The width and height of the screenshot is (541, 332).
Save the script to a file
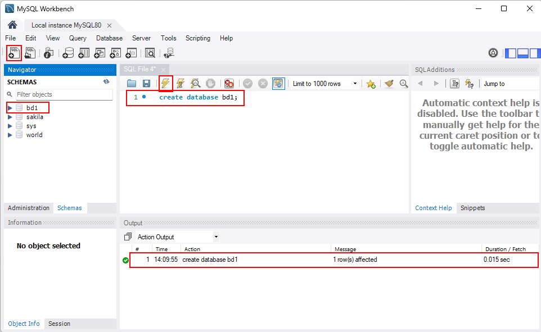146,84
